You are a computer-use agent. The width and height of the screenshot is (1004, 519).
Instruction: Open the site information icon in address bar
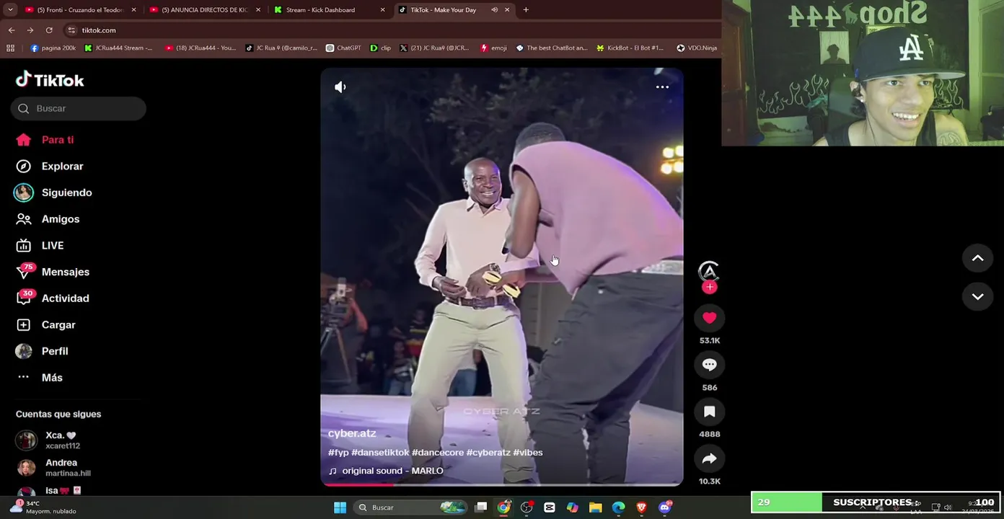tap(71, 30)
